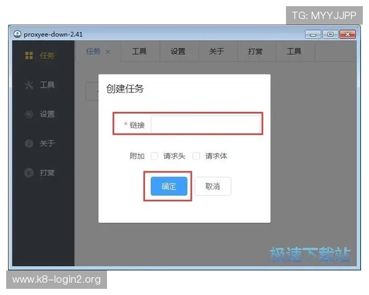Select 设置 label in the sidebar
Image resolution: width=369 pixels, height=295 pixels.
pos(47,114)
